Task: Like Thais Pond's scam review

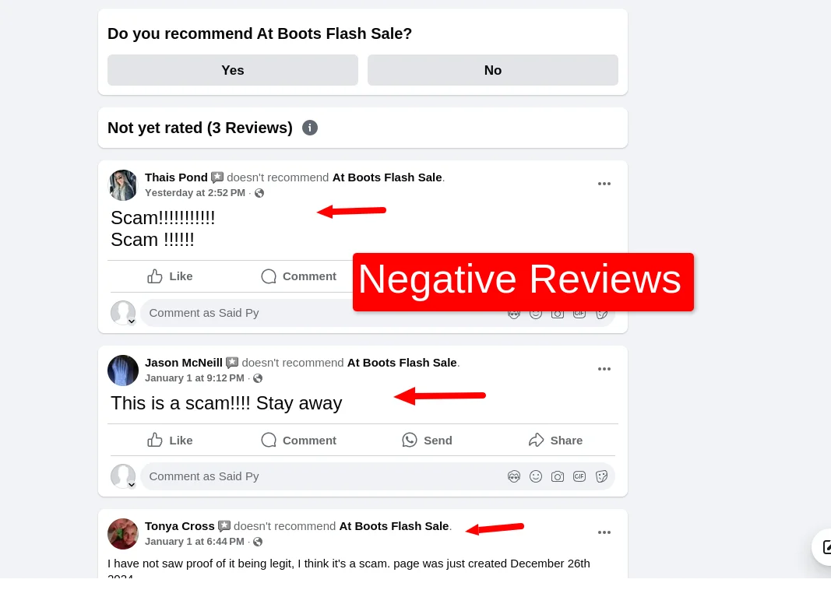Action: pyautogui.click(x=170, y=276)
